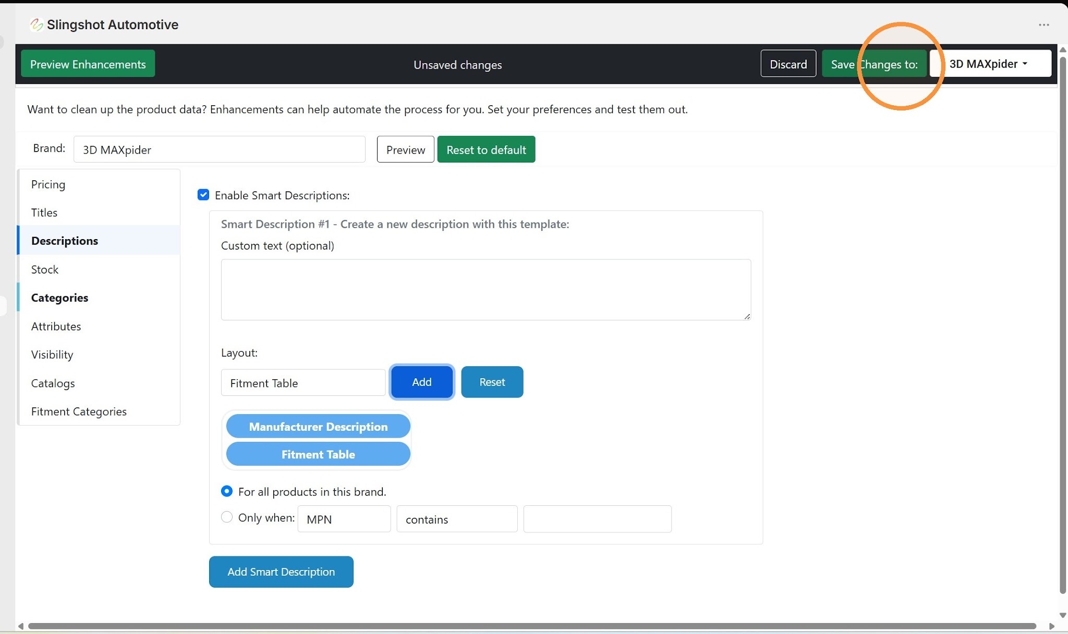Click the empty condition value field

coord(597,519)
